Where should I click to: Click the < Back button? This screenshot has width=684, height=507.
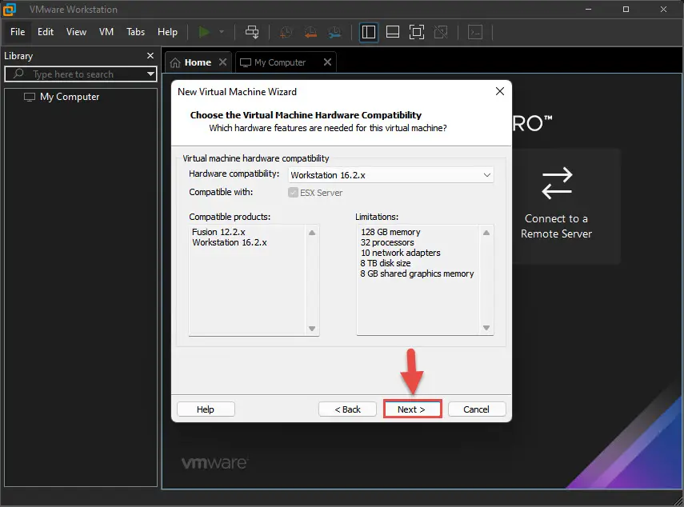click(347, 409)
